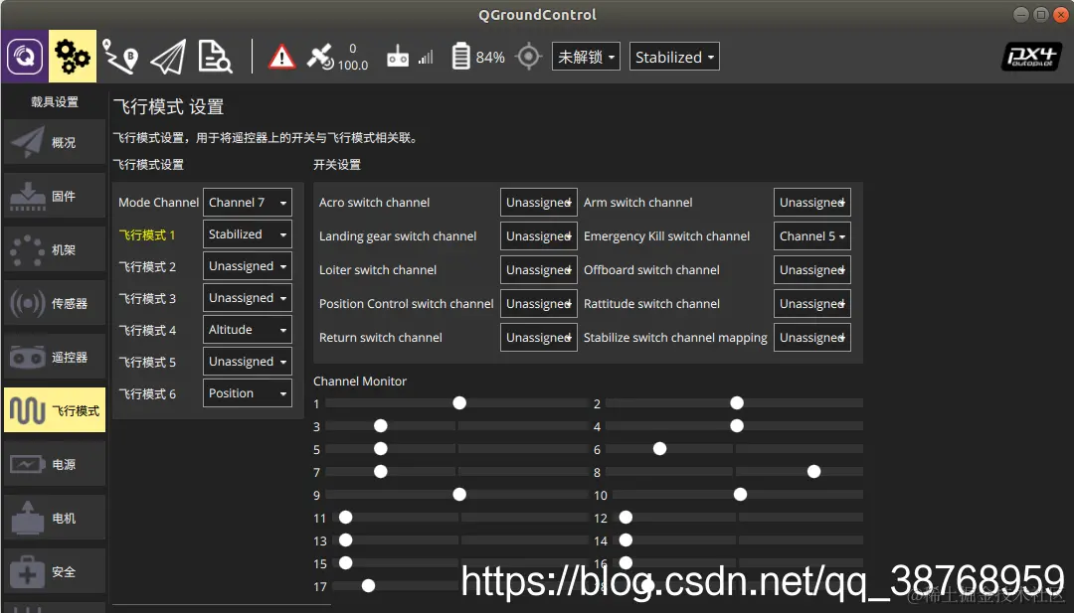
Task: Select the 飞行模式 flight modes sidebar item
Action: pyautogui.click(x=55, y=410)
